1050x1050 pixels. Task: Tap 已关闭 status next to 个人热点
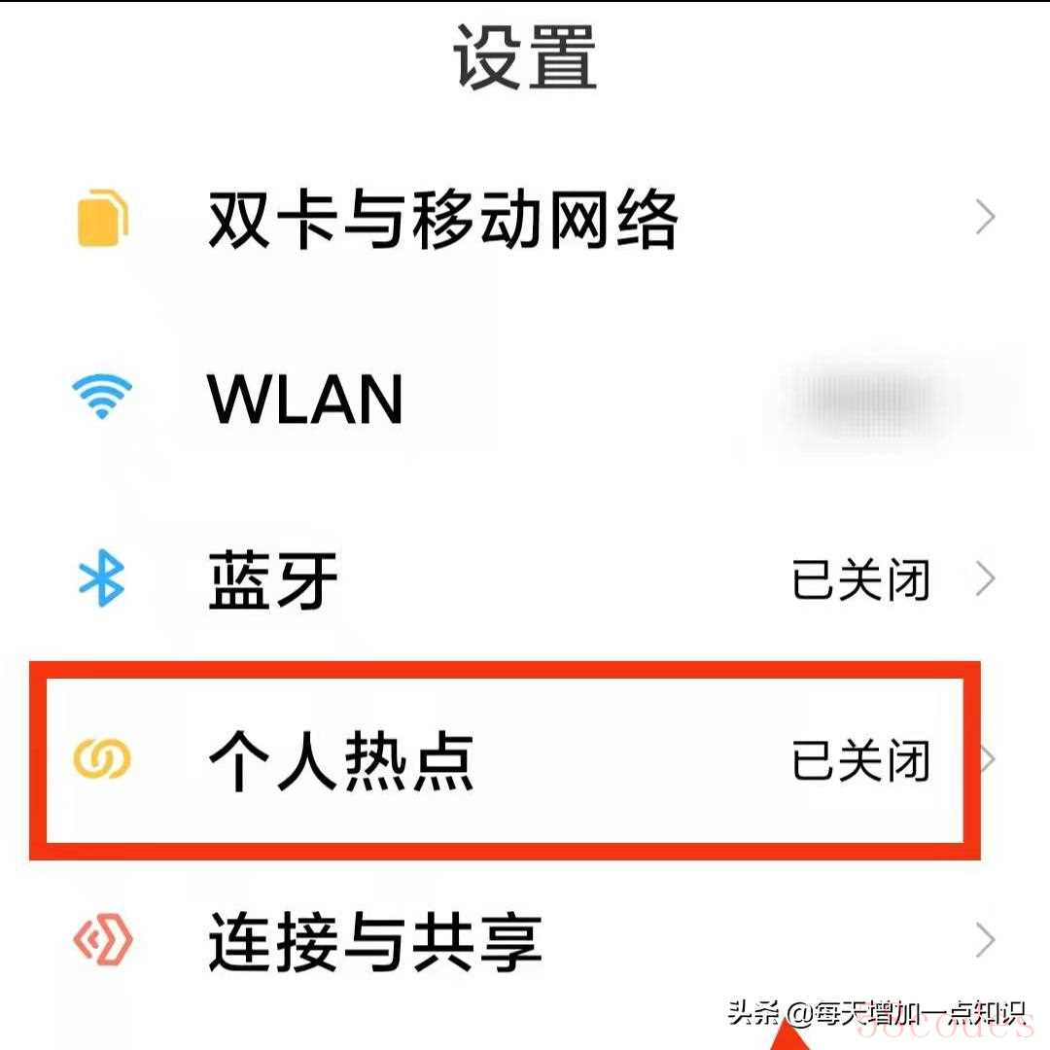pos(861,760)
